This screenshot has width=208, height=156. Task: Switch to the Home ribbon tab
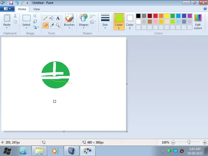click(x=22, y=9)
